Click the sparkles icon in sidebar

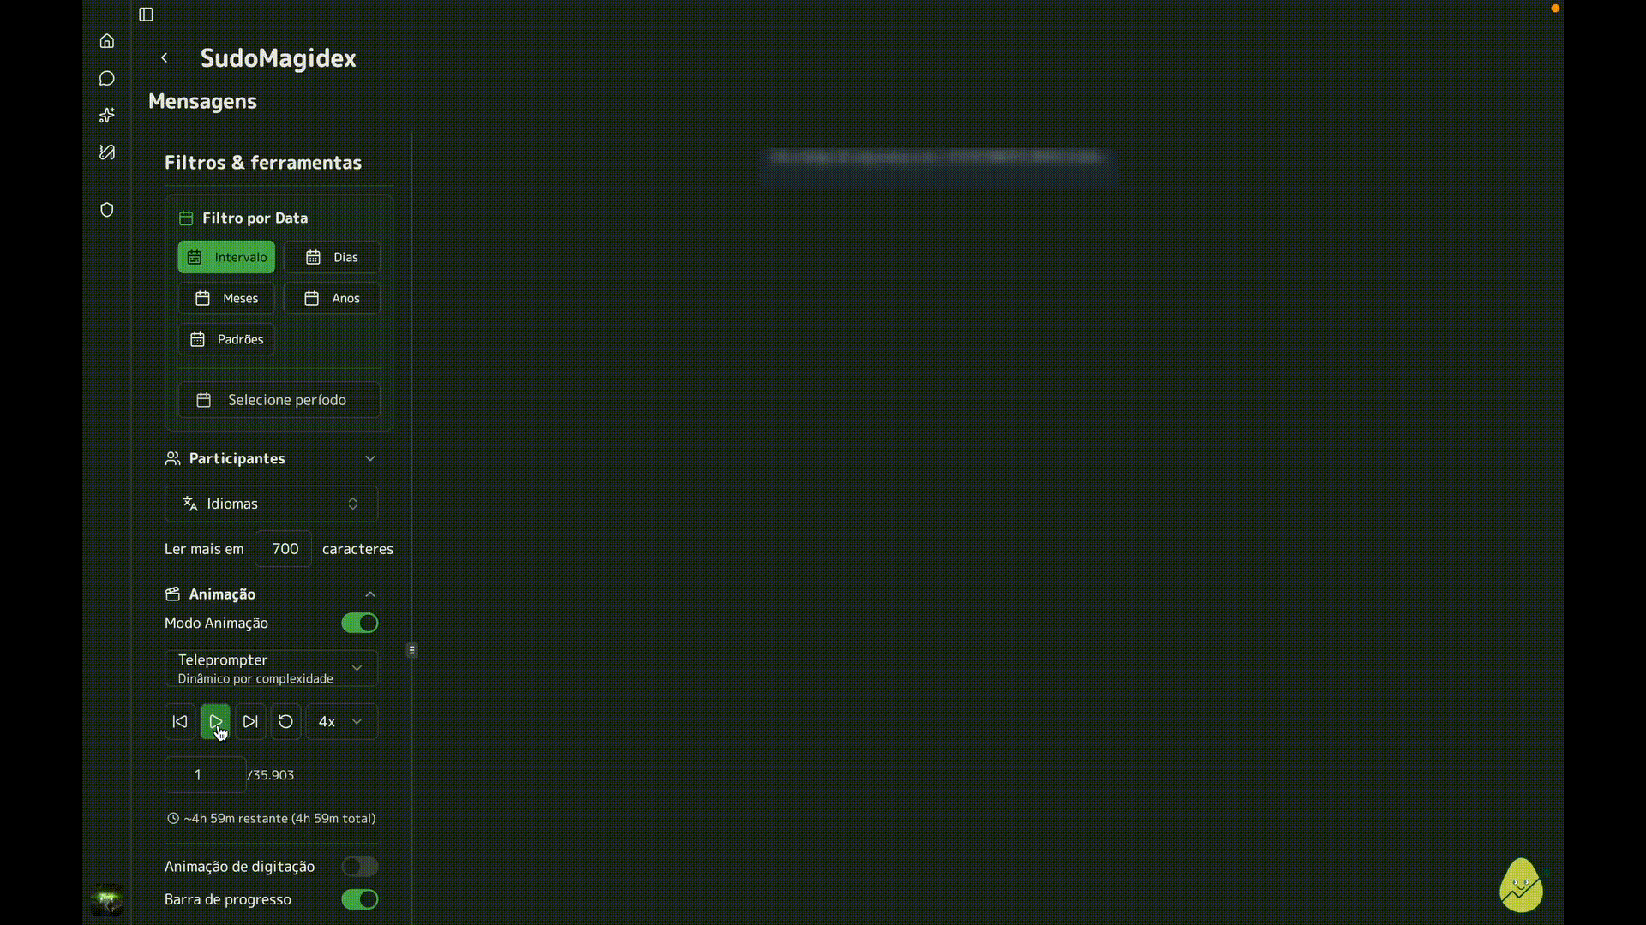point(107,115)
